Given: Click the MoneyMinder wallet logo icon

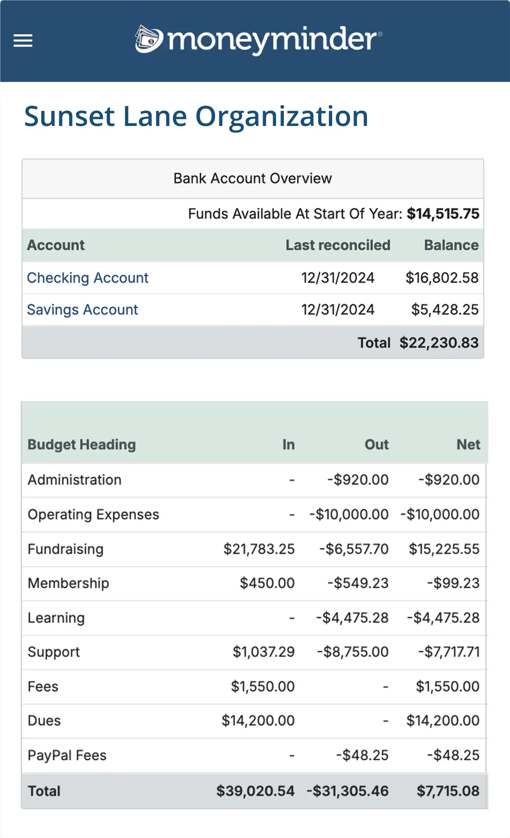Looking at the screenshot, I should [x=149, y=40].
